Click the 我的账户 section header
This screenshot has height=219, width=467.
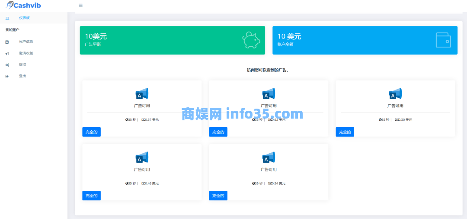12,30
